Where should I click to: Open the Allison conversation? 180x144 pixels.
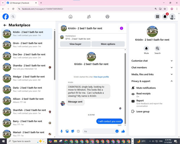tap(27, 100)
